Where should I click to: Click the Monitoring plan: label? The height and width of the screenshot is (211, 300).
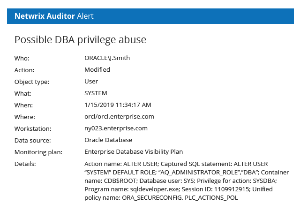38,152
